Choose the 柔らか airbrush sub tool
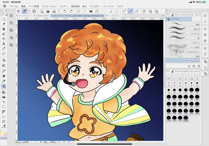 pyautogui.click(x=183, y=28)
